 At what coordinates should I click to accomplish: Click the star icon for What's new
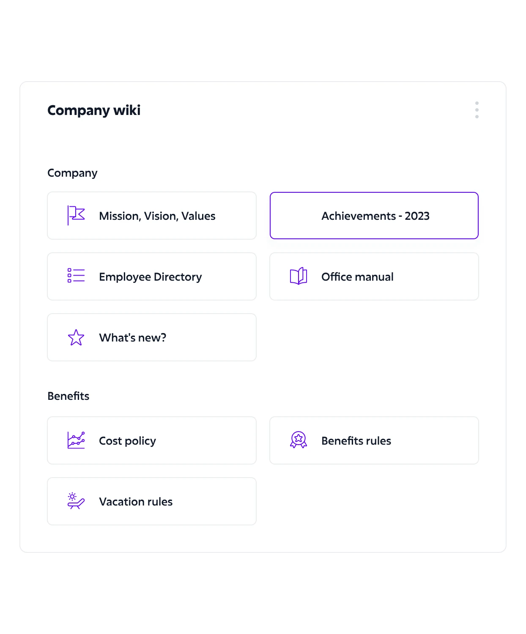pos(76,337)
